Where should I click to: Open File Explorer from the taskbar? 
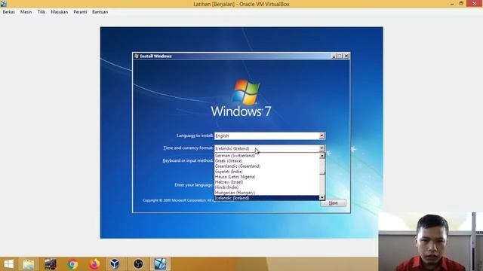(x=29, y=264)
